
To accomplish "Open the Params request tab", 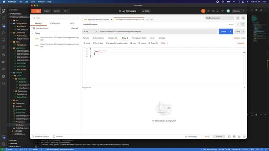I will [x=86, y=38].
